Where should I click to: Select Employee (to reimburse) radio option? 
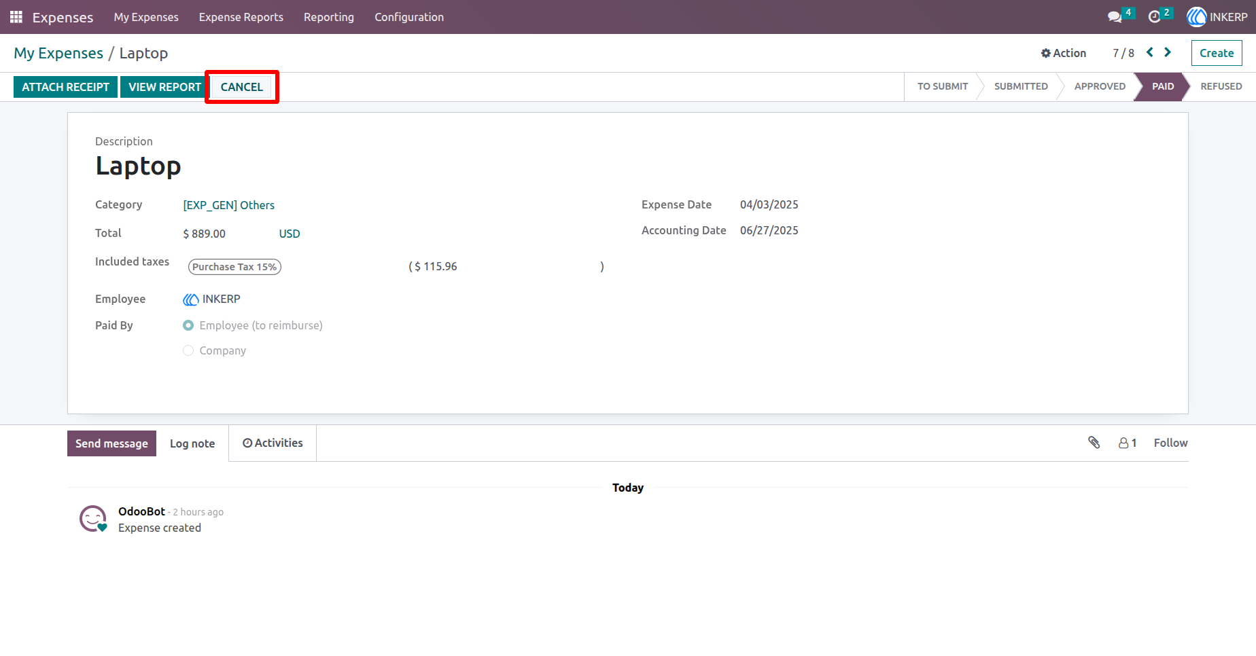(x=188, y=326)
